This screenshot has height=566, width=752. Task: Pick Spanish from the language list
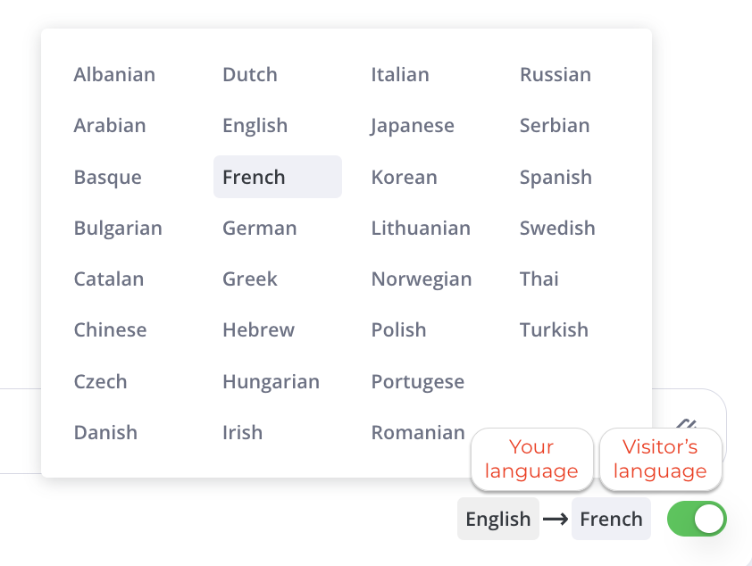pyautogui.click(x=556, y=177)
